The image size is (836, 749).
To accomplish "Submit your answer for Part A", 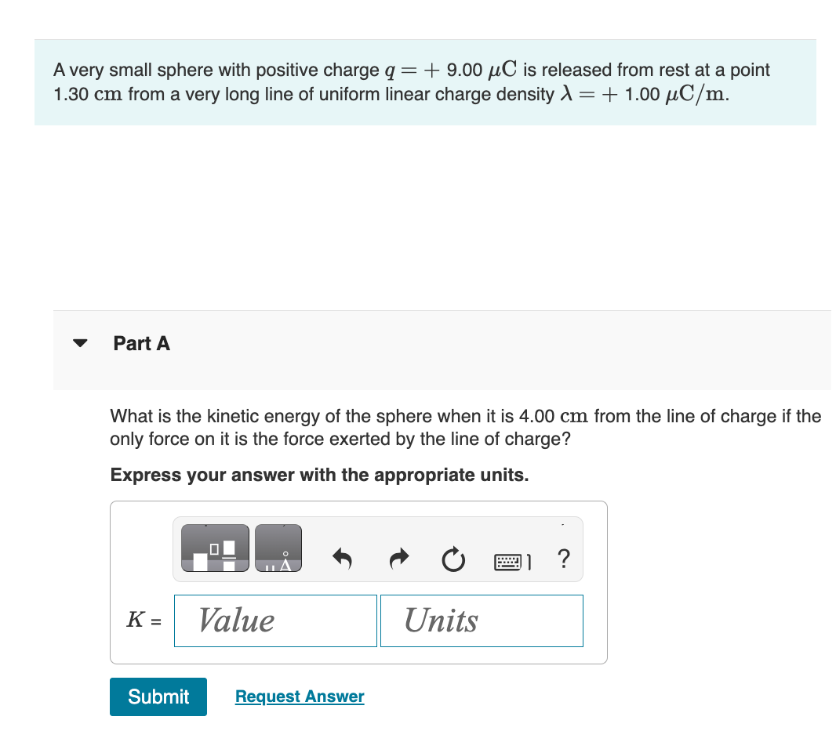I will pos(158,697).
